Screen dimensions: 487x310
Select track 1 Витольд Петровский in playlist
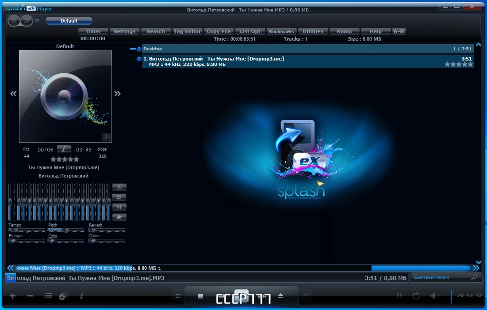308,61
